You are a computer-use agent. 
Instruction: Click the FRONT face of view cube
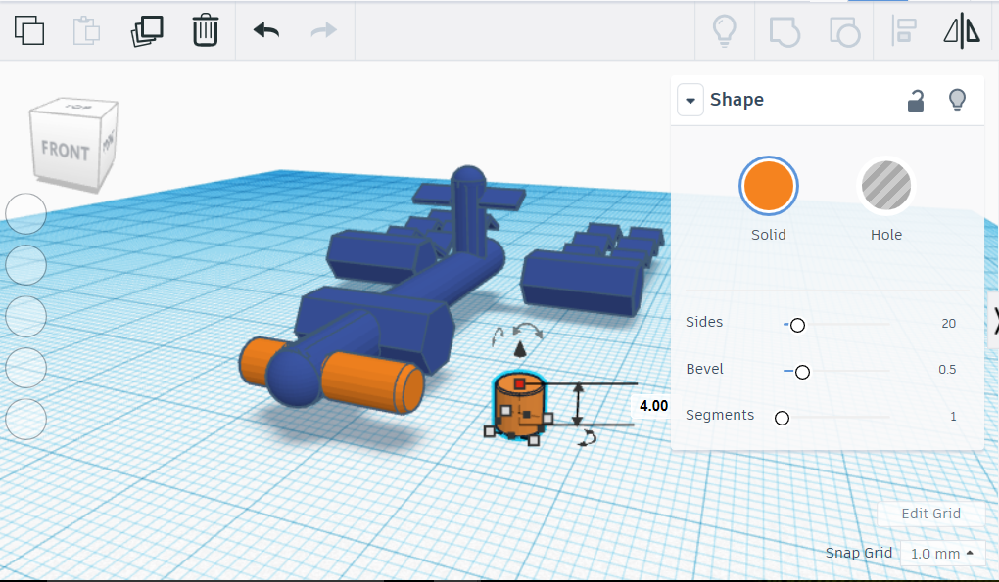tap(65, 150)
